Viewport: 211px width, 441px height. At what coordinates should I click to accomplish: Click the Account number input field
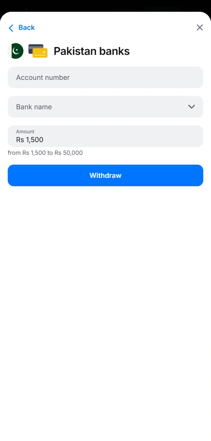pos(105,78)
